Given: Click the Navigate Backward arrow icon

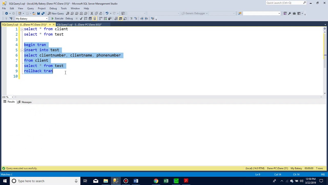Looking at the screenshot, I should point(6,13).
